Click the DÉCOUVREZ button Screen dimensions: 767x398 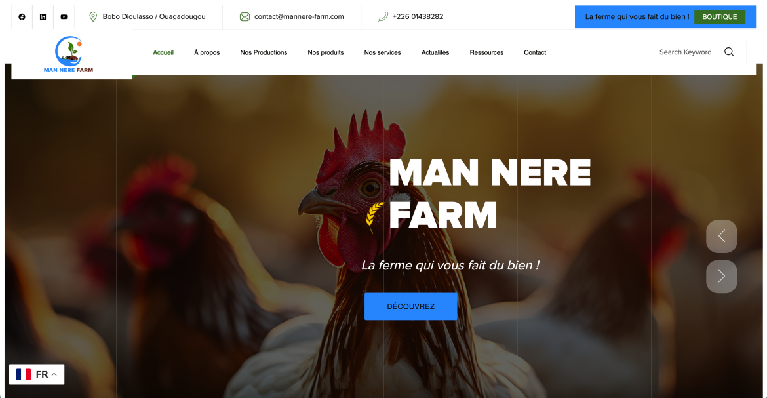click(411, 306)
